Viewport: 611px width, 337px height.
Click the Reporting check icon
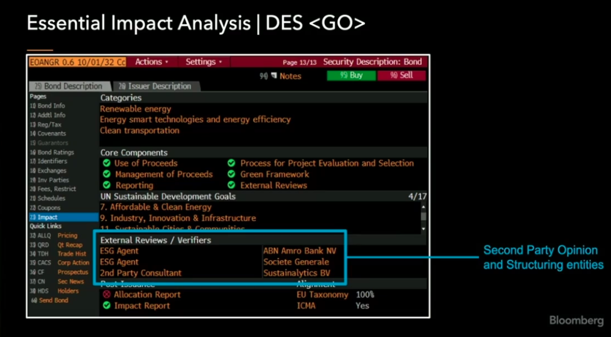(x=106, y=185)
